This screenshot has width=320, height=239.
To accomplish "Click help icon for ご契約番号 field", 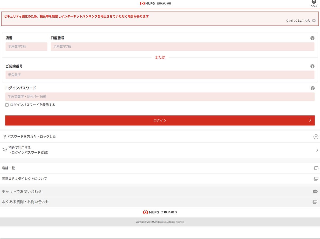I will 312,66.
